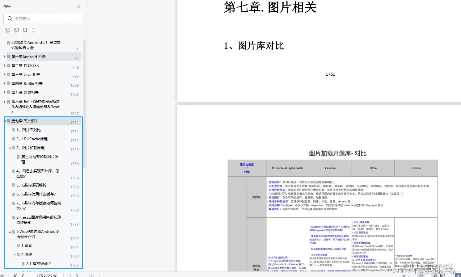
Task: Click the search magnifier in bookmark panel
Action: tap(10, 19)
